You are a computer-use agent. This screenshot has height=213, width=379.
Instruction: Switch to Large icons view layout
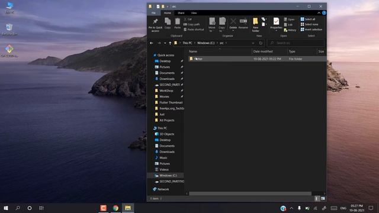(x=323, y=199)
